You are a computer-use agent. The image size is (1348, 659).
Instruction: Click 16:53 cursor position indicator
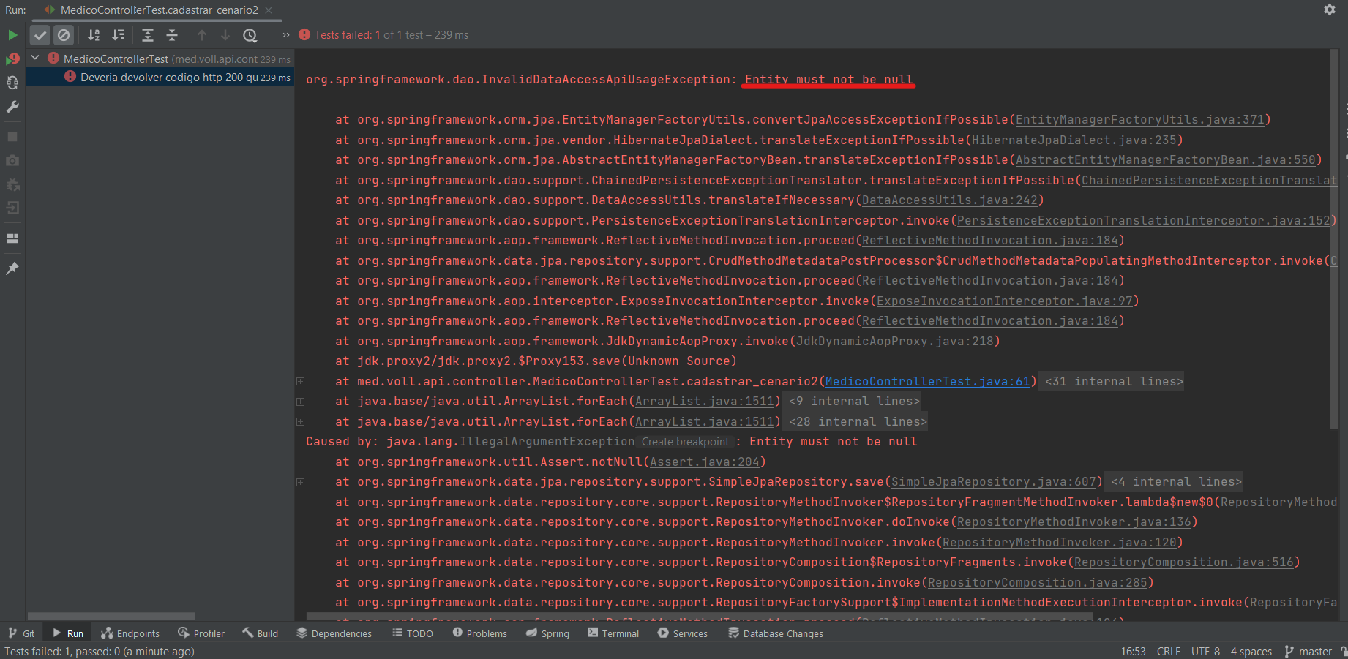point(1133,651)
